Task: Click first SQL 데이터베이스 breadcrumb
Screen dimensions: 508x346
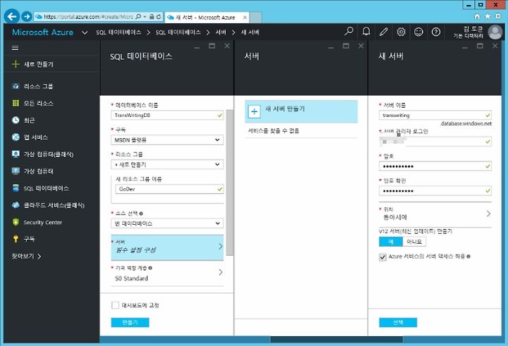Action: [119, 32]
